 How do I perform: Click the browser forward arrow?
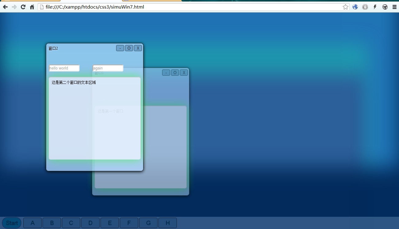14,7
